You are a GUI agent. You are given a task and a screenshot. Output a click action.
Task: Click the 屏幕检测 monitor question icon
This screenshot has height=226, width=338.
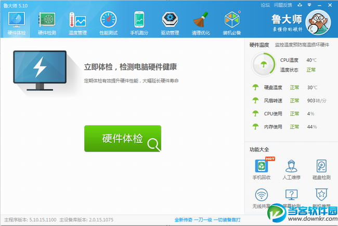[x=291, y=195]
